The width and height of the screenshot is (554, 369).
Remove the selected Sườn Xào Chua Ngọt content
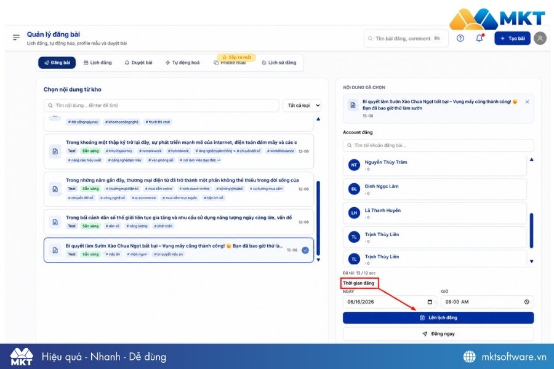(527, 101)
